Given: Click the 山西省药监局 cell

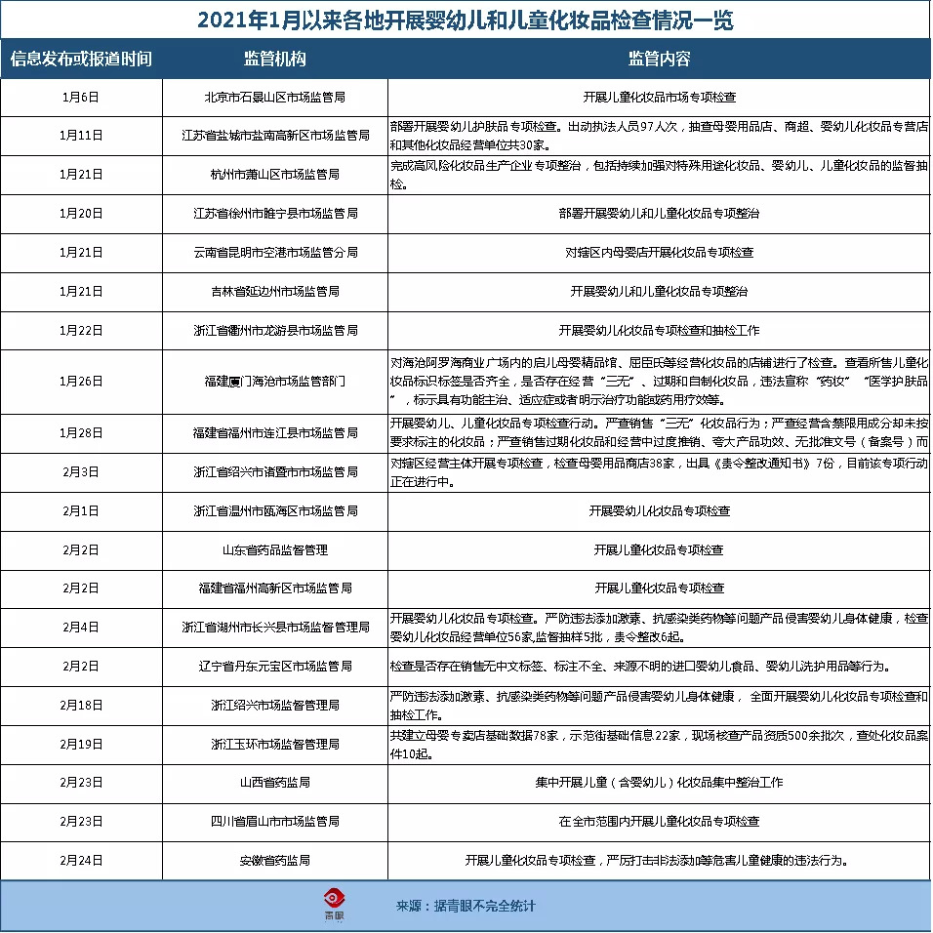Looking at the screenshot, I should click(275, 783).
